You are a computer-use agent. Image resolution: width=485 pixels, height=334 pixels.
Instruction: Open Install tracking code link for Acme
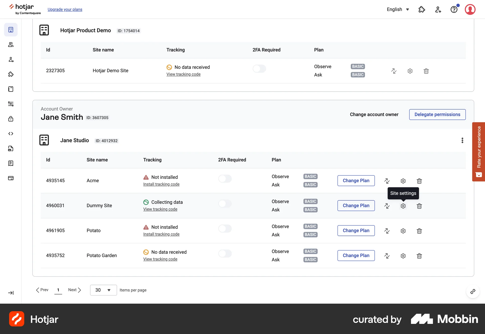click(161, 184)
